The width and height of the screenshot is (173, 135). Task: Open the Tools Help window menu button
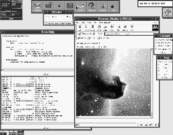coord(3,32)
